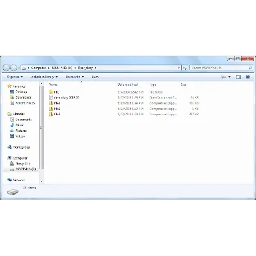This screenshot has height=256, width=256.
Task: Maximize the Explorer window
Action: point(237,58)
